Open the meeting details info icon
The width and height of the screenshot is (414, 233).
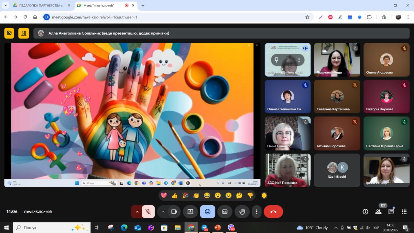click(x=365, y=212)
